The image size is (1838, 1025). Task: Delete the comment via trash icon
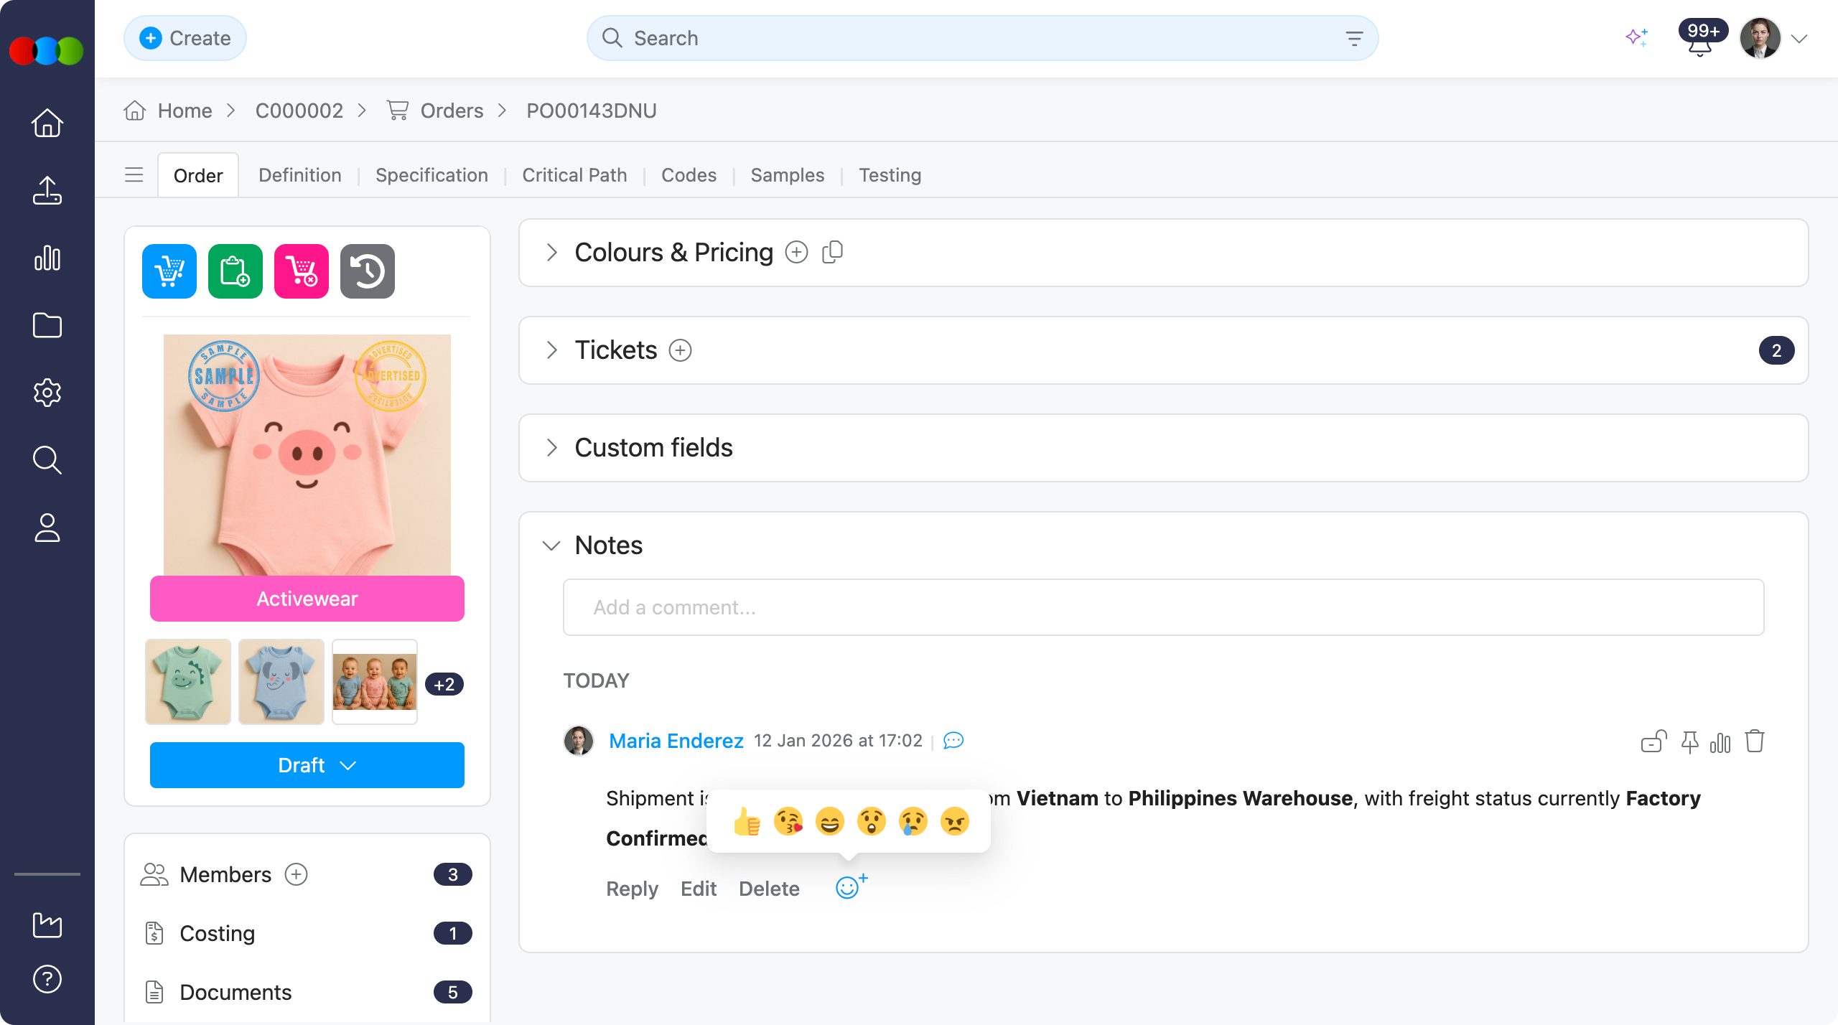[1755, 741]
